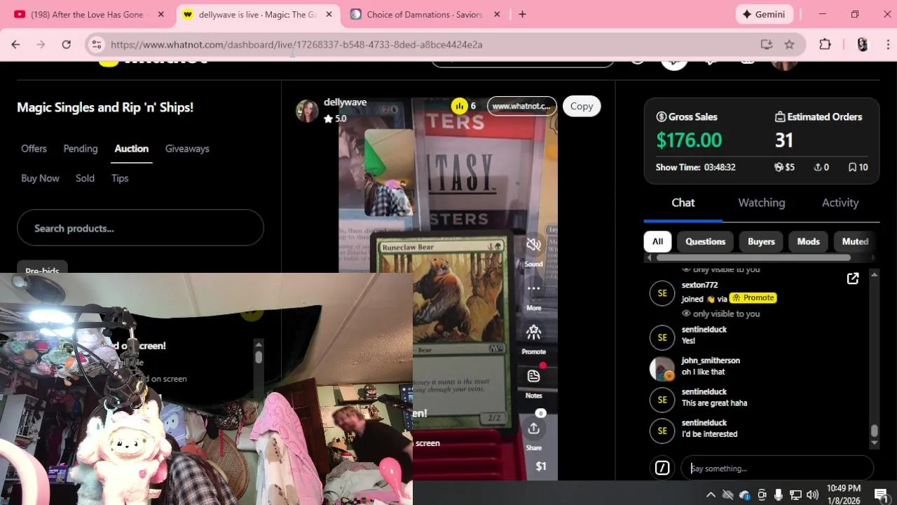The width and height of the screenshot is (897, 505).
Task: Click the overlay list scrollbar on webcam
Action: (x=259, y=357)
